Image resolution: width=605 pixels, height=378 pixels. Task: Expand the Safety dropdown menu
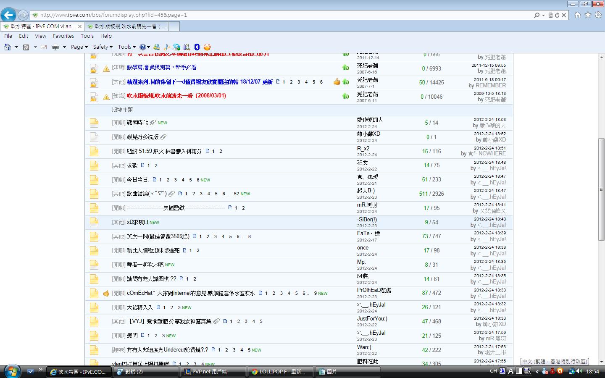(103, 47)
